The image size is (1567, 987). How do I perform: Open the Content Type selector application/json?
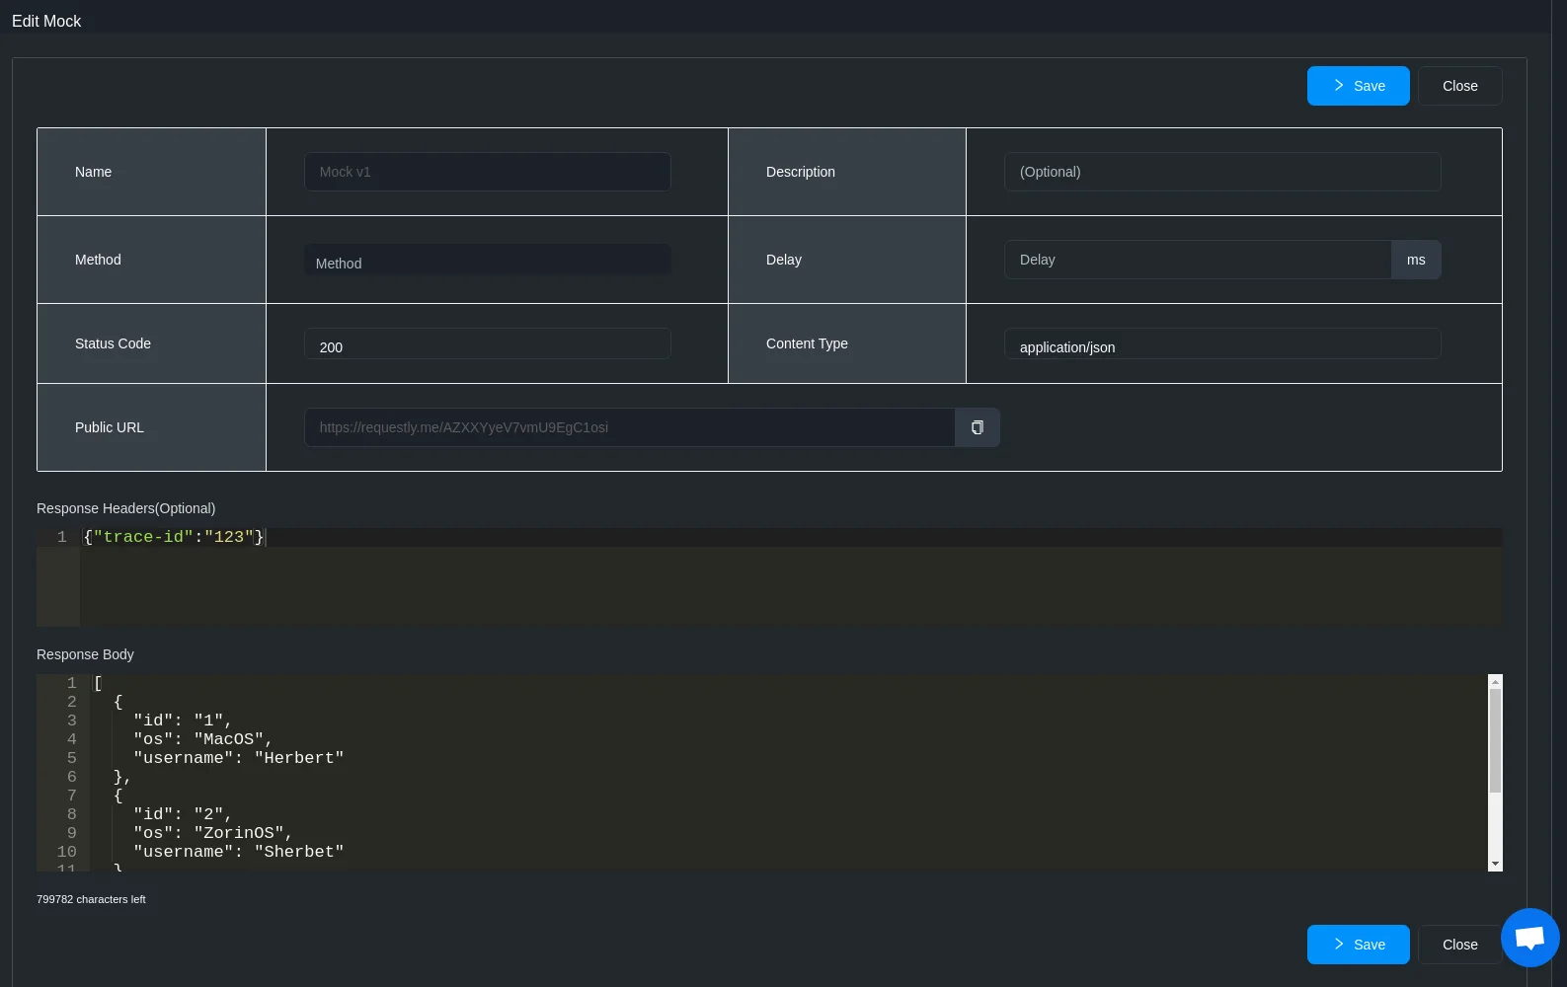pos(1222,343)
